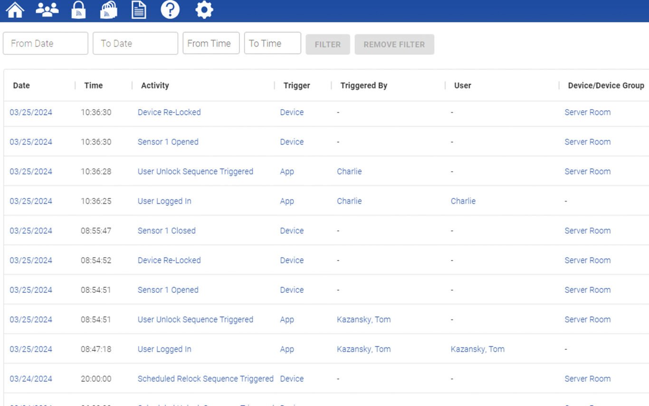Click the date 03/24/2024 at 20:00:00
The image size is (649, 406).
31,379
